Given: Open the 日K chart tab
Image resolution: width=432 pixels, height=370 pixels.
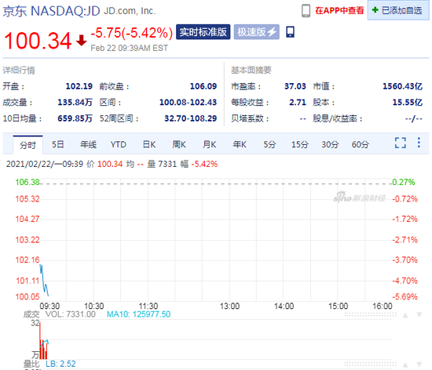Looking at the screenshot, I should pyautogui.click(x=149, y=144).
